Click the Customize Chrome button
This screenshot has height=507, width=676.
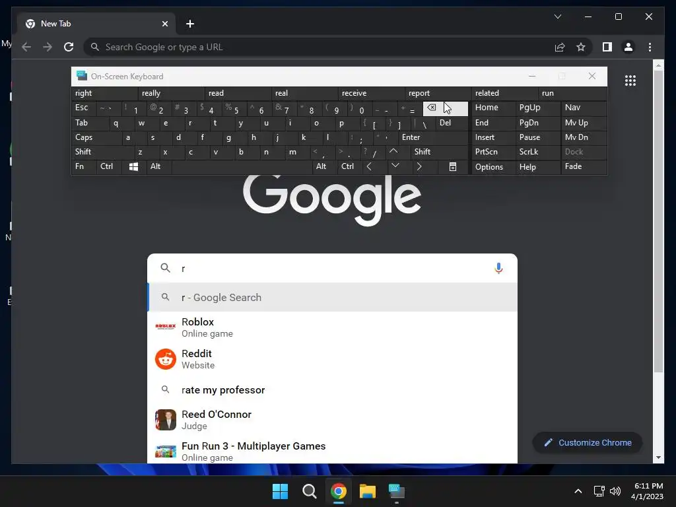point(588,443)
